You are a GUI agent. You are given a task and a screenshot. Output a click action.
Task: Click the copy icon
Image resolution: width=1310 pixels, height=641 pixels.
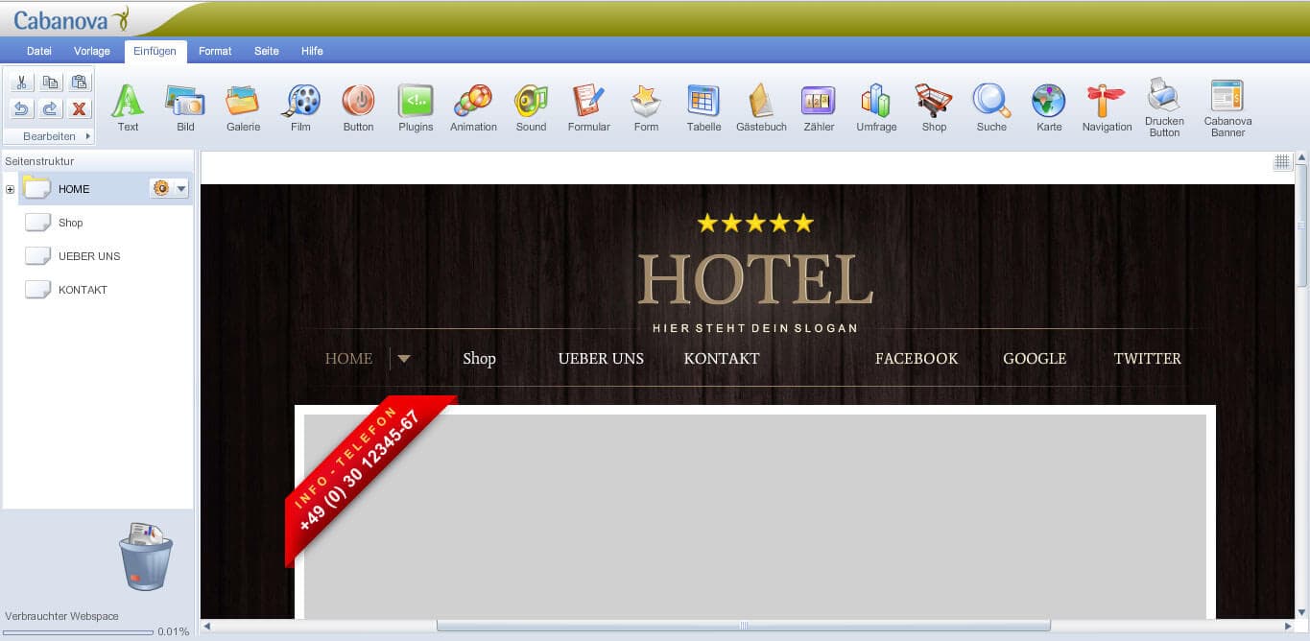click(51, 83)
